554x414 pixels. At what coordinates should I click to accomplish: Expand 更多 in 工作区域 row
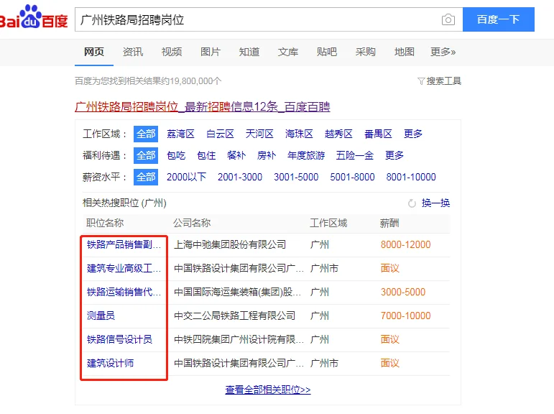pos(413,134)
